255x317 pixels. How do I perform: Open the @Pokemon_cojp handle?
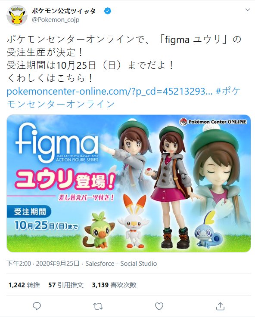tap(56, 20)
